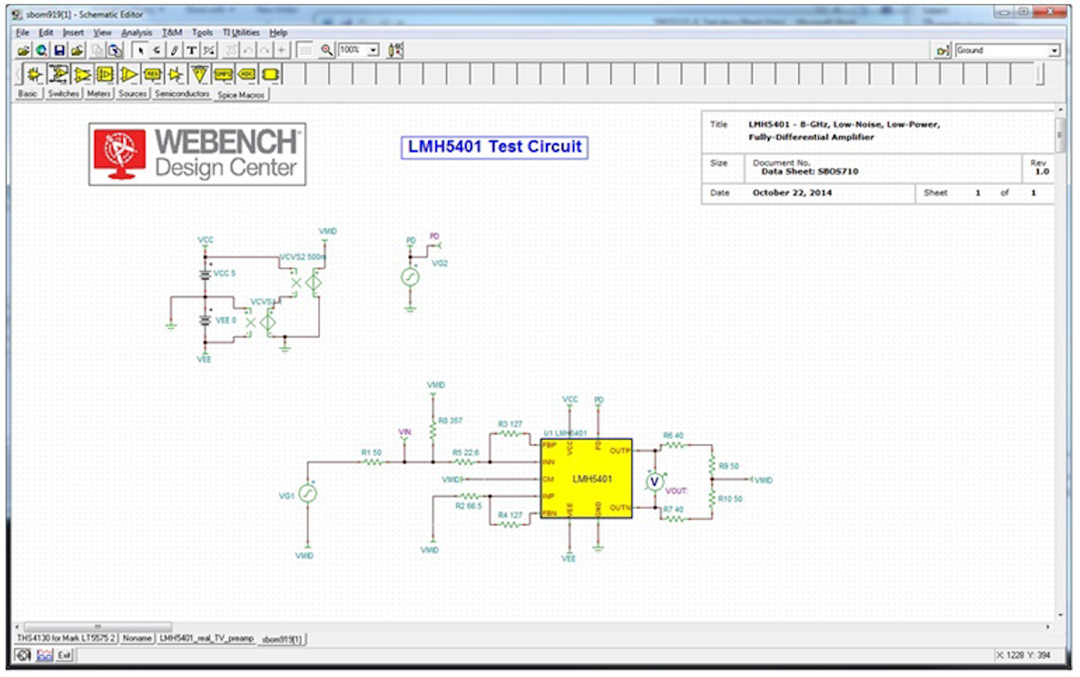Click the Open file folder icon

[x=23, y=50]
